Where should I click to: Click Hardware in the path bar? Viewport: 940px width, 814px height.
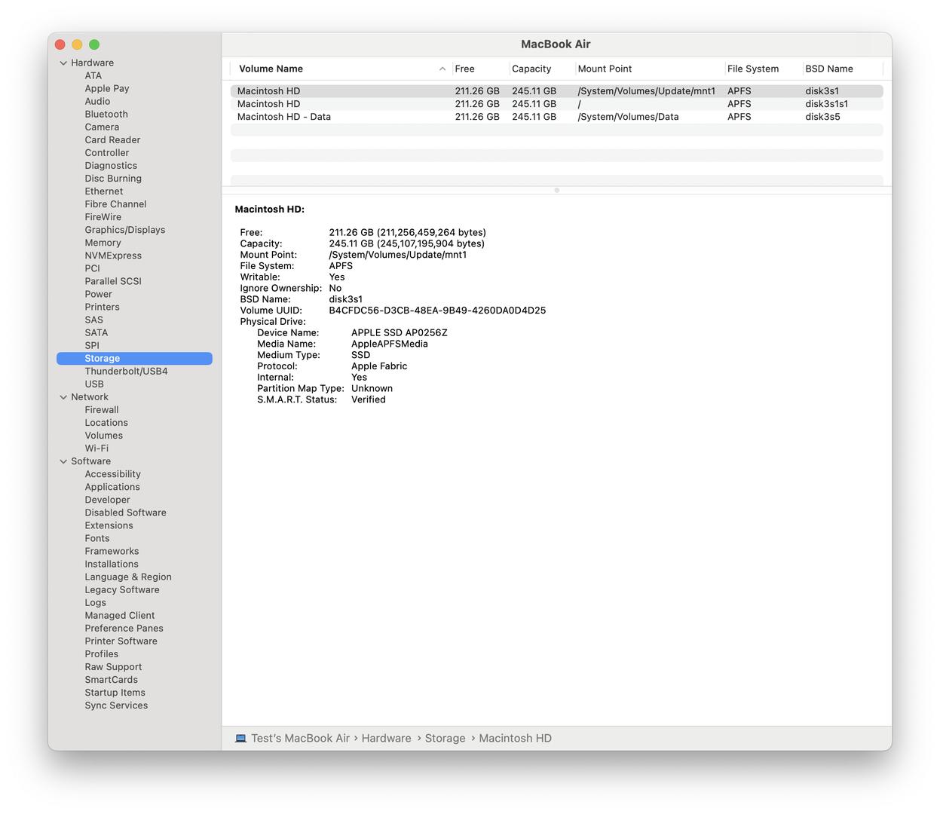(386, 739)
